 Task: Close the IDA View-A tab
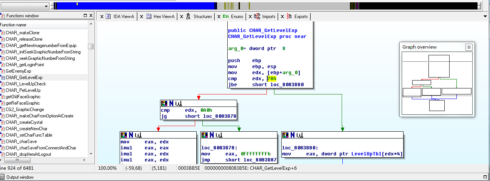point(102,17)
